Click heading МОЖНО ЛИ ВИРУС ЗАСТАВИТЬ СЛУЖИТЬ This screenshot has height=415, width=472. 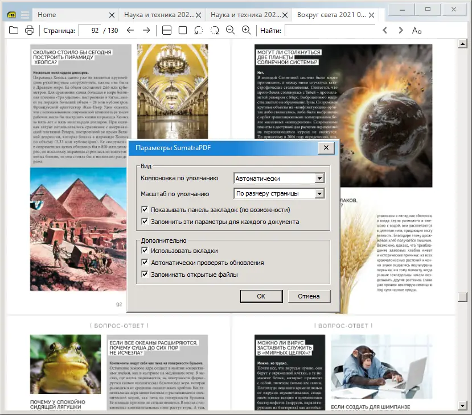tap(285, 348)
